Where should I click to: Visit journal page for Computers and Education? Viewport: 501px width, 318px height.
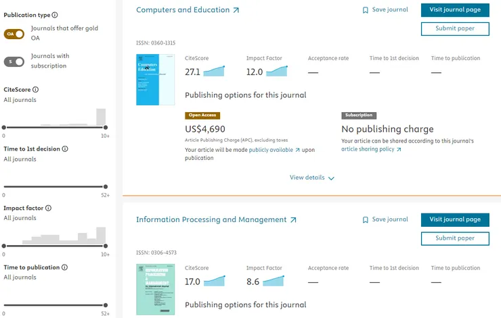coord(455,10)
